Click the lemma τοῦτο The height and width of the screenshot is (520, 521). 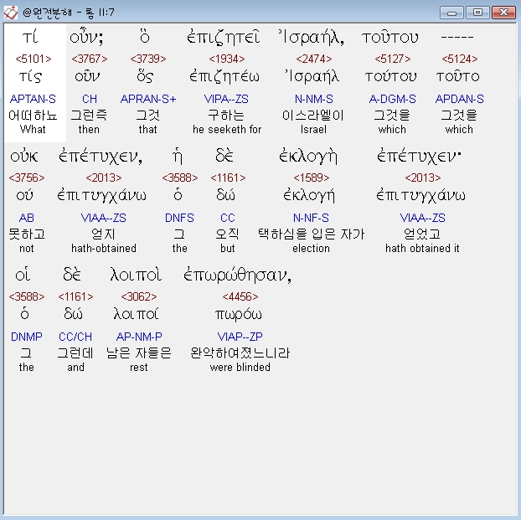coord(458,77)
